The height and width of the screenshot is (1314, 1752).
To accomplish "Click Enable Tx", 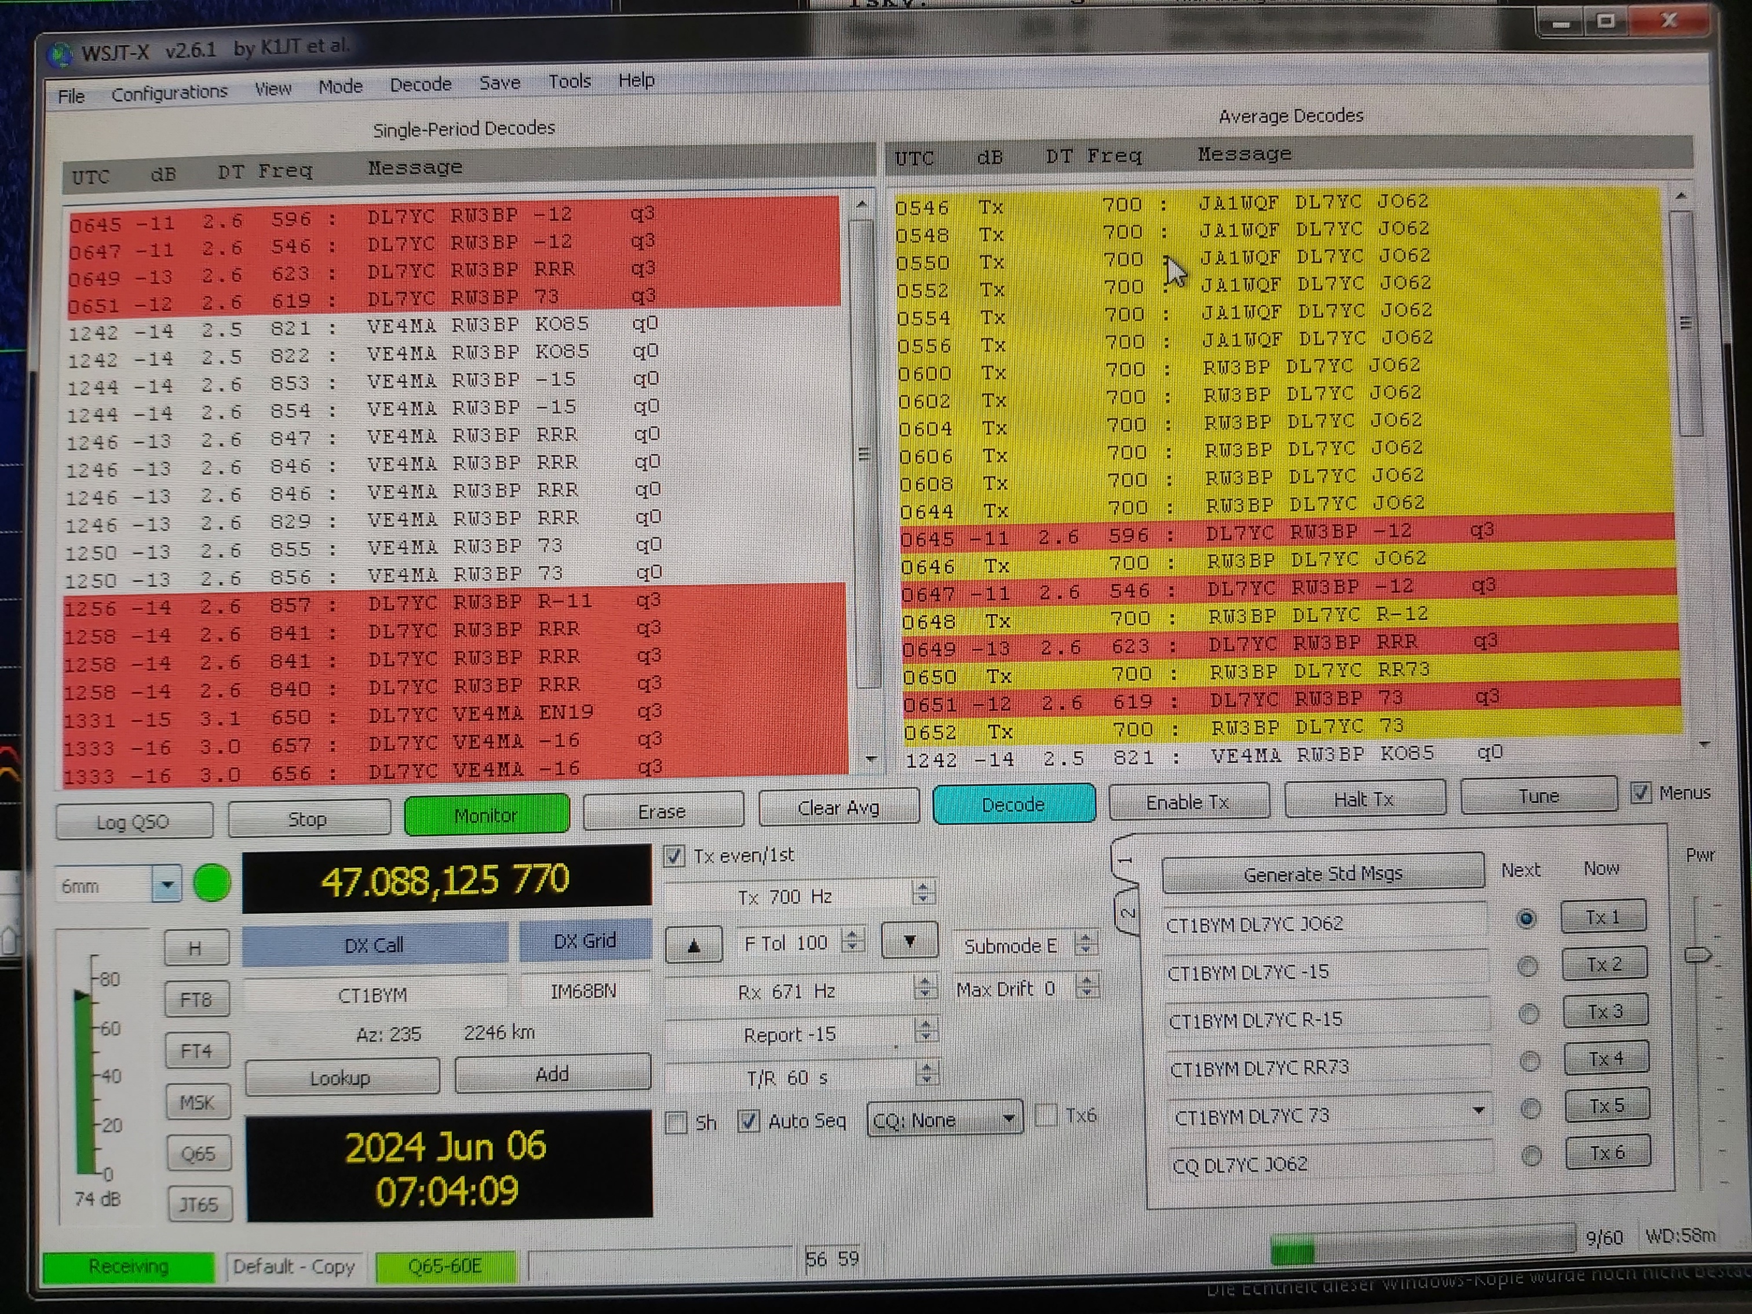I will (x=1188, y=801).
